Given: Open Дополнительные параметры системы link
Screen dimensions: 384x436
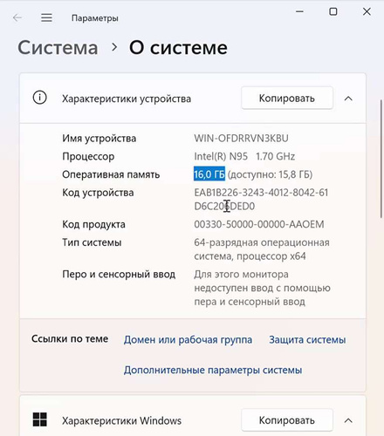Looking at the screenshot, I should coord(213,370).
